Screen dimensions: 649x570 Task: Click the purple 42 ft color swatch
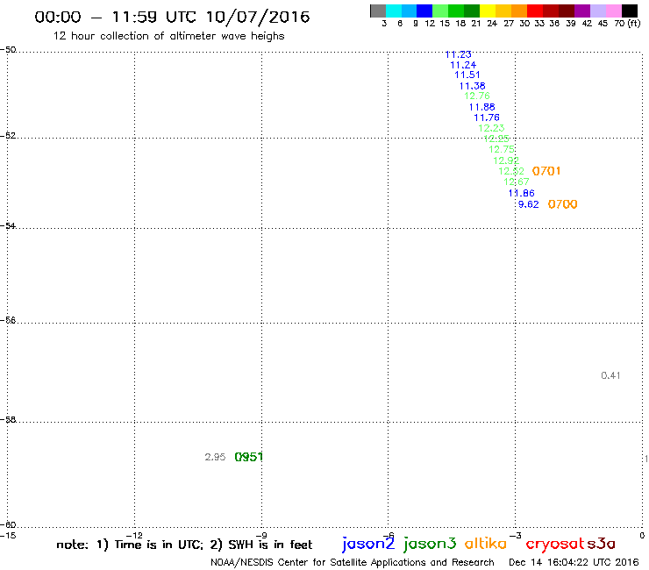pos(582,11)
